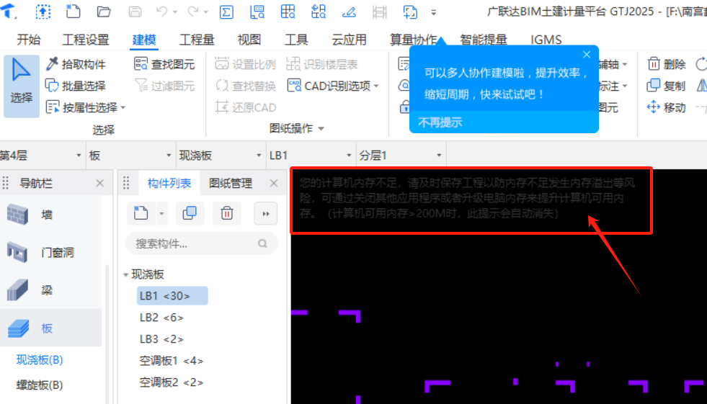
Task: Save project with the floppy disk icon
Action: [135, 12]
